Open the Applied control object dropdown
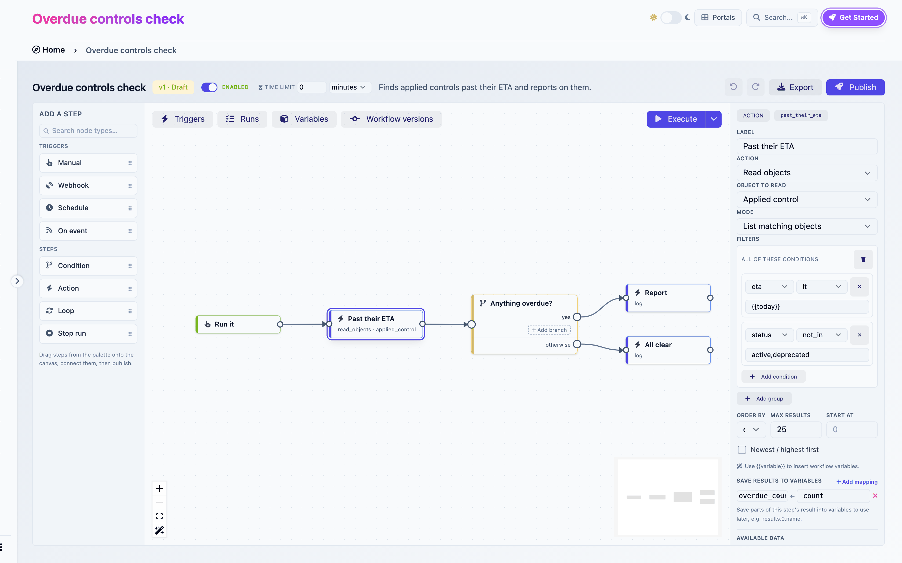Viewport: 902px width, 563px height. pyautogui.click(x=807, y=199)
